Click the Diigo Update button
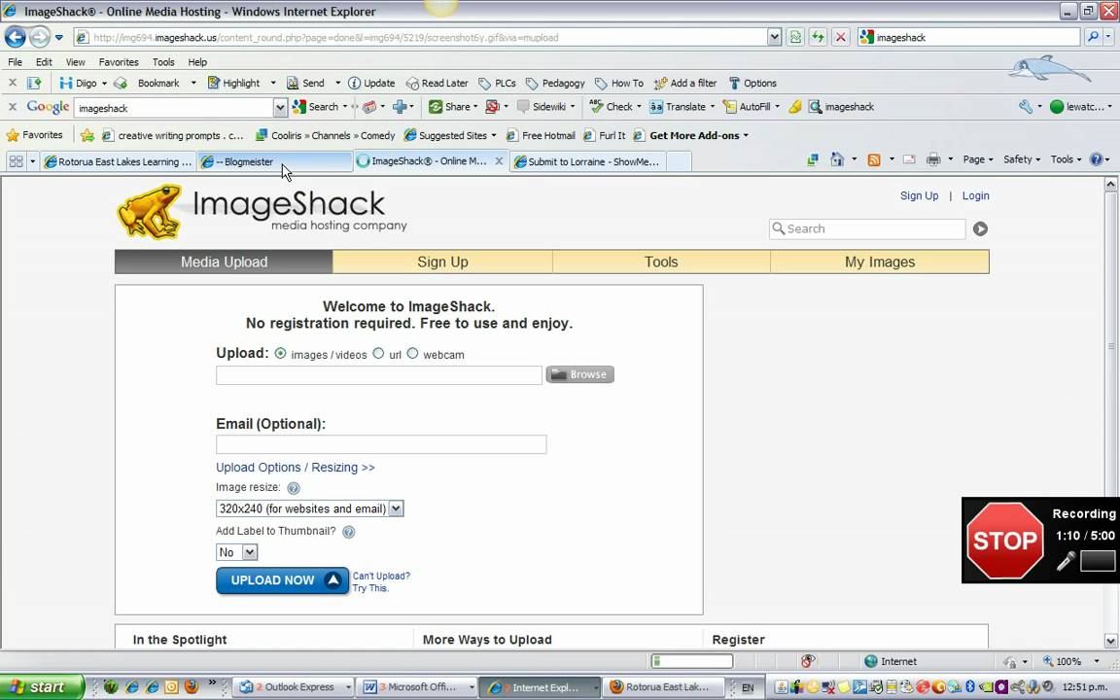The height and width of the screenshot is (700, 1120). [371, 83]
